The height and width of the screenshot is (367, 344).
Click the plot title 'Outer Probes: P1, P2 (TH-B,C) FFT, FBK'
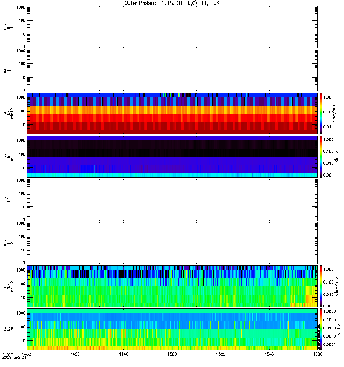[172, 3]
